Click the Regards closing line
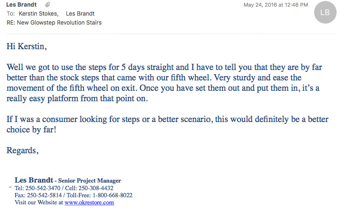This screenshot has width=340, height=210. [x=23, y=150]
